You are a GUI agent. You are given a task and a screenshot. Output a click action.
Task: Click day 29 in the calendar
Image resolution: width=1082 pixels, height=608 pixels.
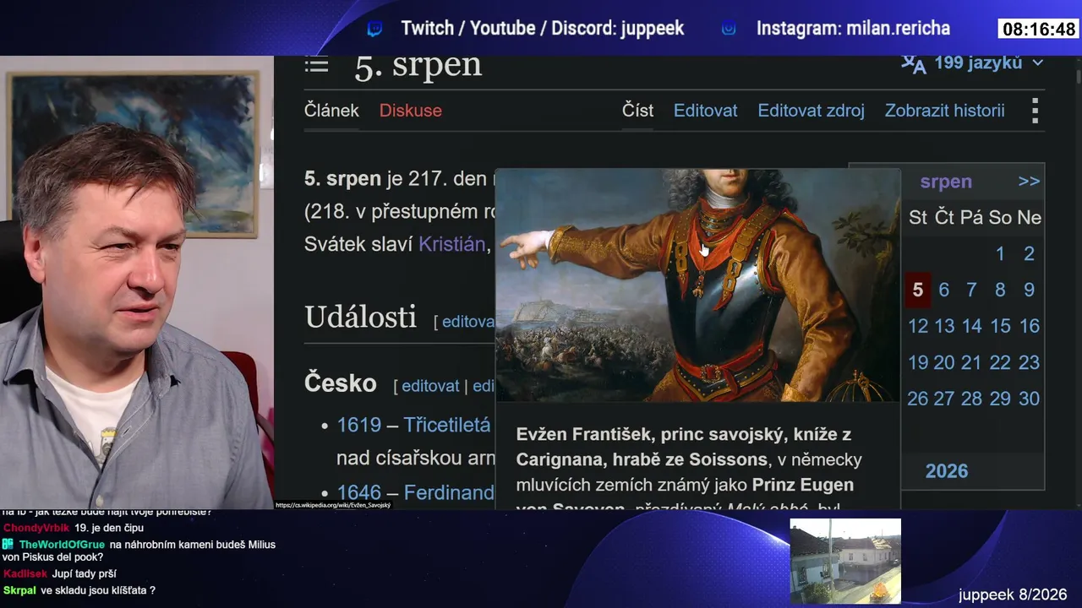click(1000, 399)
